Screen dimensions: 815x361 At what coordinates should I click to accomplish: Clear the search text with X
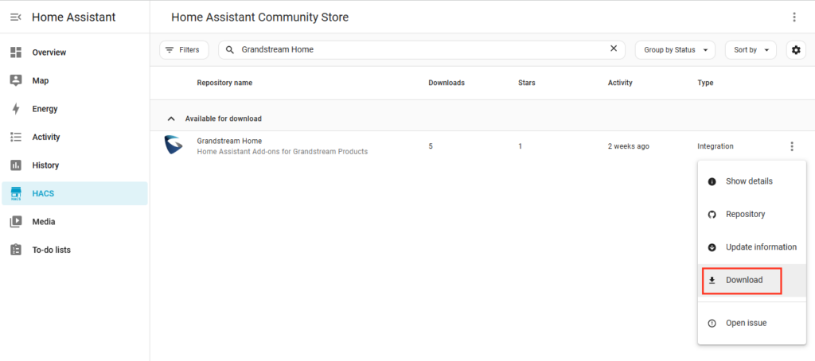[x=614, y=49]
